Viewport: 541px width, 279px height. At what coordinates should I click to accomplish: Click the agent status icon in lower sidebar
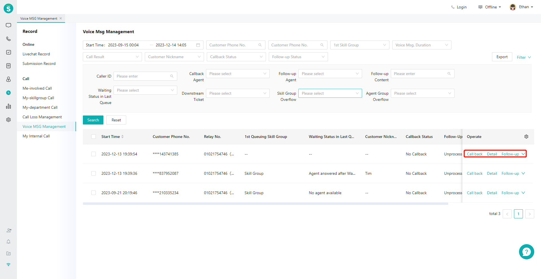tap(9, 230)
